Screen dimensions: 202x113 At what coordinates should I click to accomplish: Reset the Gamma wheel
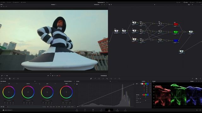(x=36, y=84)
